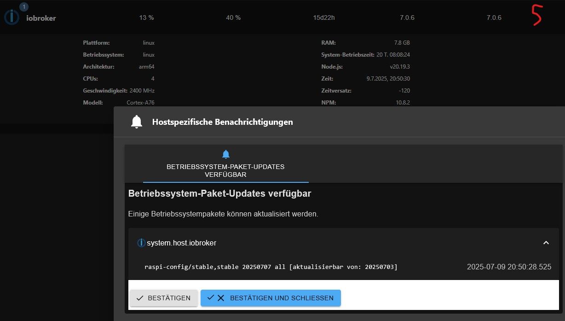
Task: Click the 13 % CPU usage value
Action: 146,18
